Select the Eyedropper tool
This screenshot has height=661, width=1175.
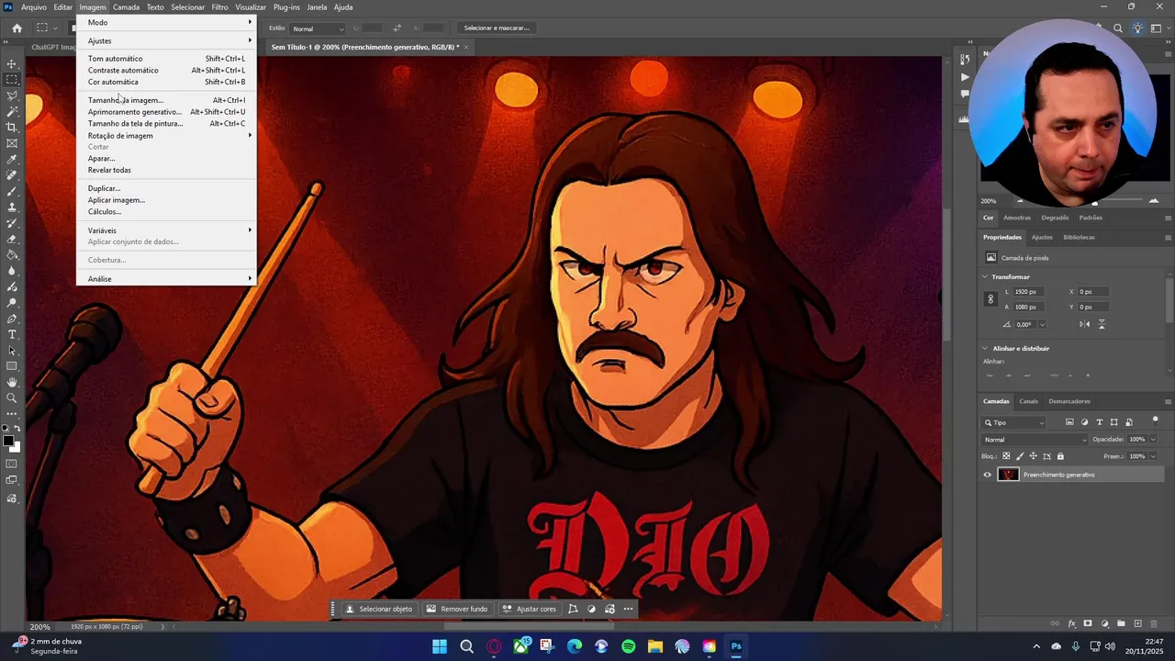click(12, 160)
